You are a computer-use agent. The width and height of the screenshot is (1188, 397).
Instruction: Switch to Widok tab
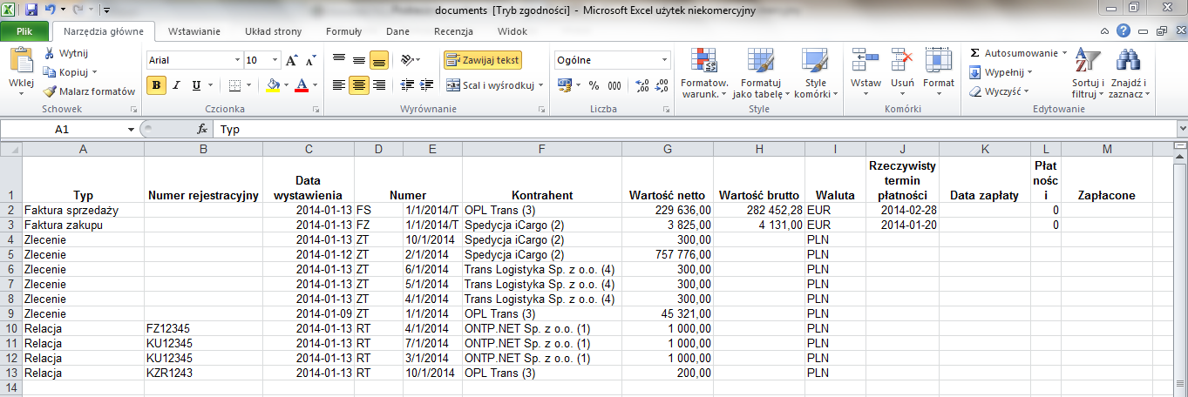(513, 31)
